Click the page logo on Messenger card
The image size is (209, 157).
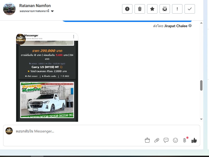pos(21,39)
